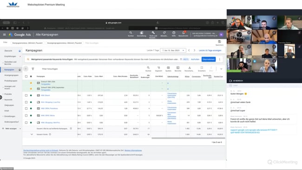Click Letzte 30 Tage anzeigen link
This screenshot has width=302, height=170.
coord(210,51)
